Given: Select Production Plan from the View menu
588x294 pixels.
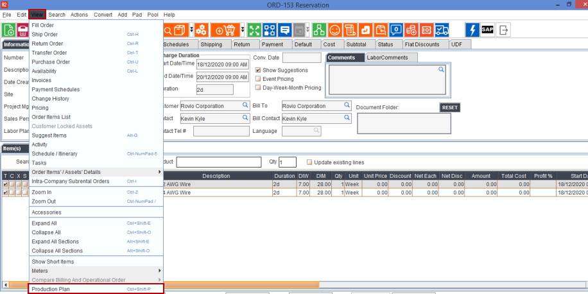Looking at the screenshot, I should (96, 290).
